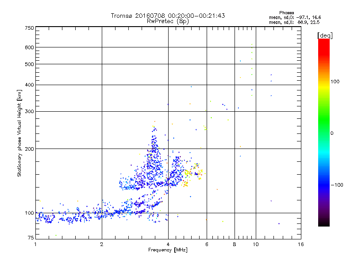The width and height of the screenshot is (354, 266).
Task: Click the y-axis label '200'
Action: tap(29, 149)
